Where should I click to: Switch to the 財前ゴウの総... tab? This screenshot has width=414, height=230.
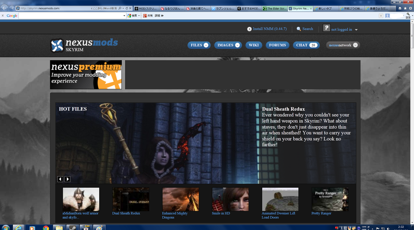coord(352,8)
